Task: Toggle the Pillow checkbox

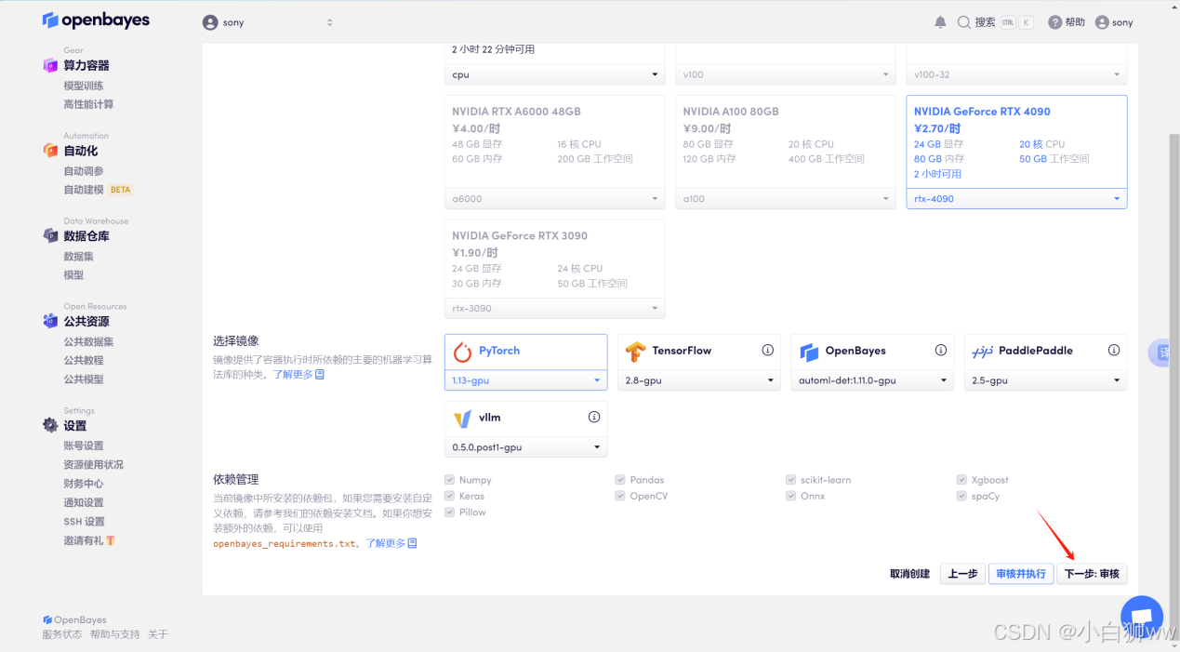Action: (x=450, y=512)
